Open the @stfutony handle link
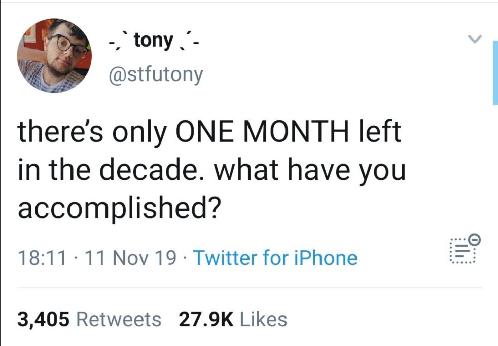Screen dimensions: 498x346 coord(155,75)
